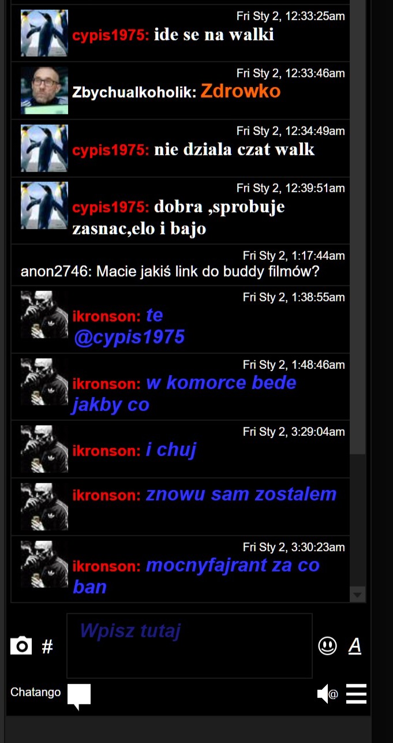Image resolution: width=393 pixels, height=743 pixels.
Task: Click the @cypis1975 mention text
Action: click(129, 337)
